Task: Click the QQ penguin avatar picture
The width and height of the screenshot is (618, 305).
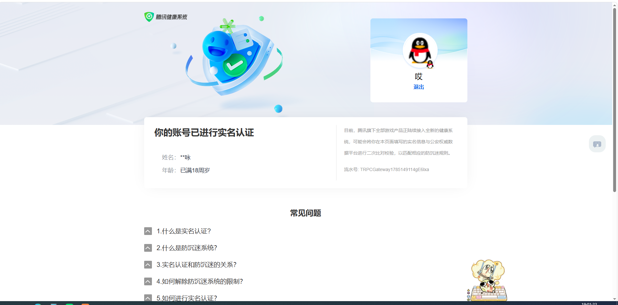Action: (420, 51)
